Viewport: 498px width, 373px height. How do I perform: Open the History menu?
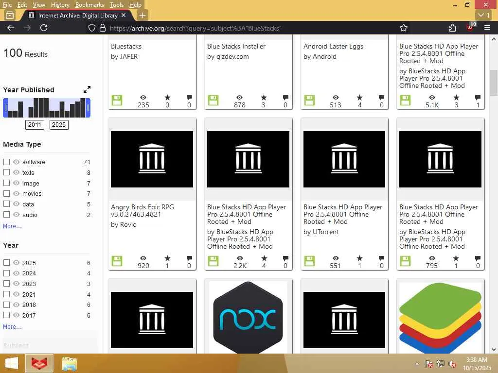60,5
